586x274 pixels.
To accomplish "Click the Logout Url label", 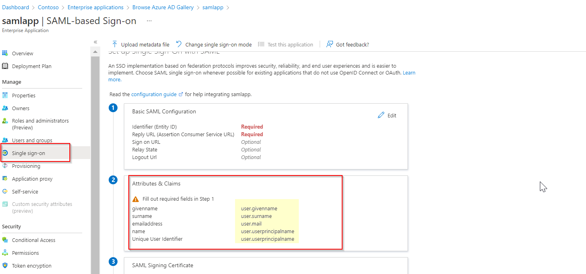I will (144, 157).
